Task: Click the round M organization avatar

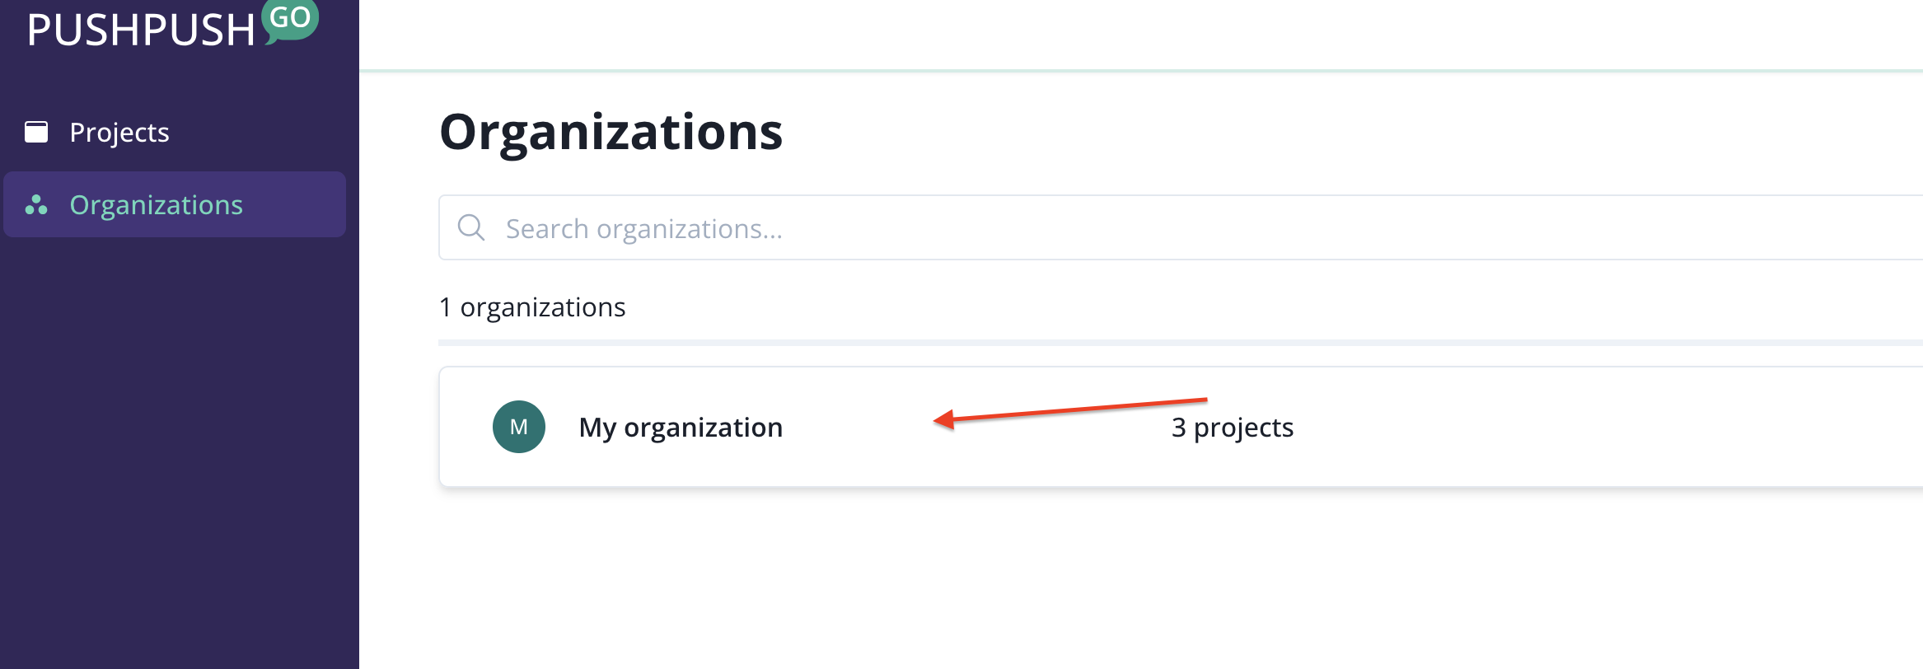Action: [519, 427]
